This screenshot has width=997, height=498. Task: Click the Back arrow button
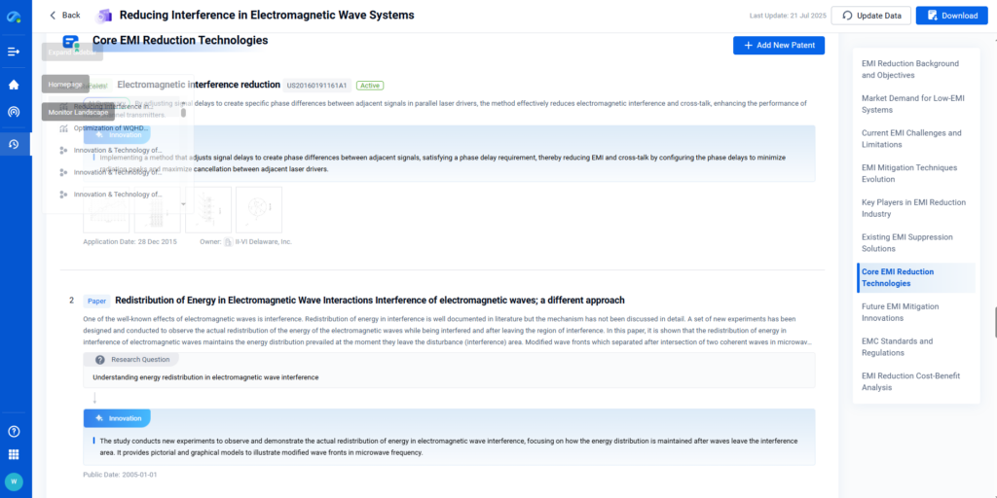[x=65, y=16]
